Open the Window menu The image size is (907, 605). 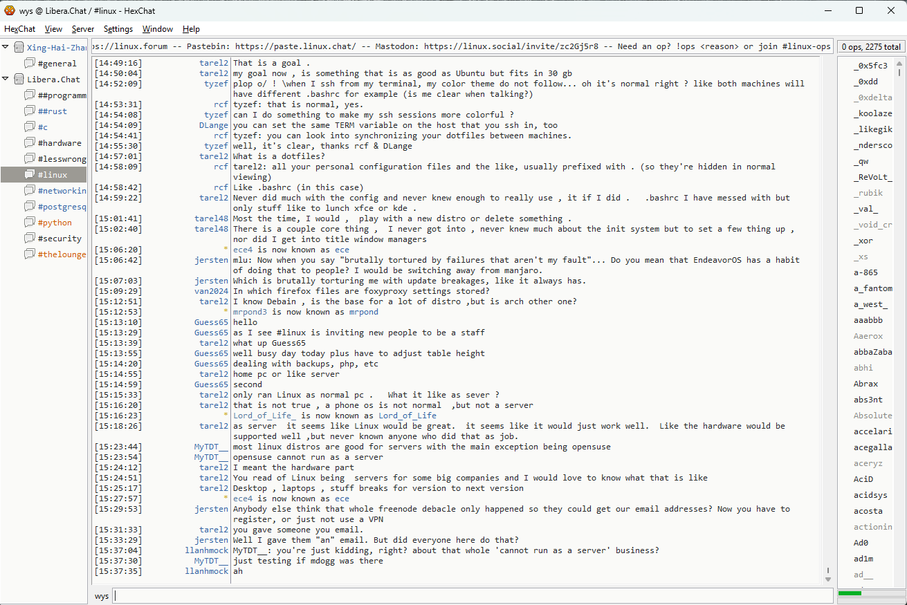[158, 29]
